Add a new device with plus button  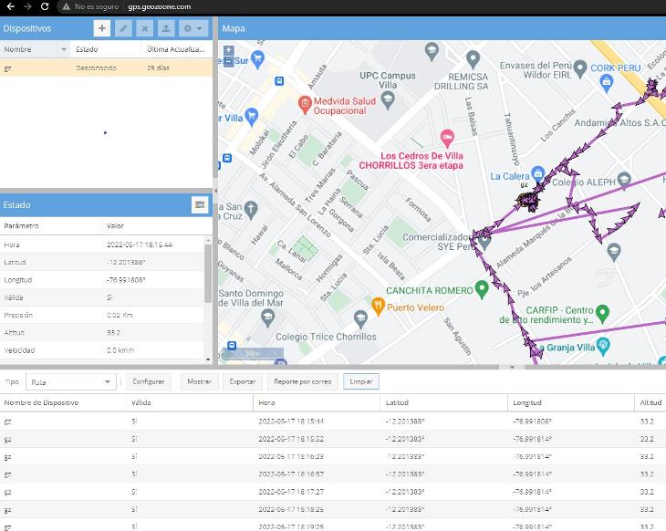(x=102, y=28)
